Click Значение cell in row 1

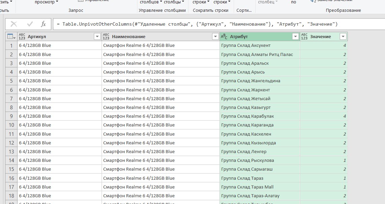click(324, 46)
